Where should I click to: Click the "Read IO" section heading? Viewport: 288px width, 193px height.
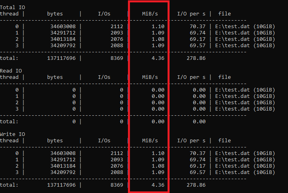(x=11, y=71)
